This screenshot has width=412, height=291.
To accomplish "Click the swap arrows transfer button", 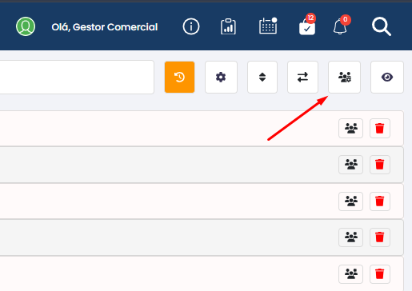I will 302,78.
